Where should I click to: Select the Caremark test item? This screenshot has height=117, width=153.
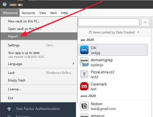[113, 86]
